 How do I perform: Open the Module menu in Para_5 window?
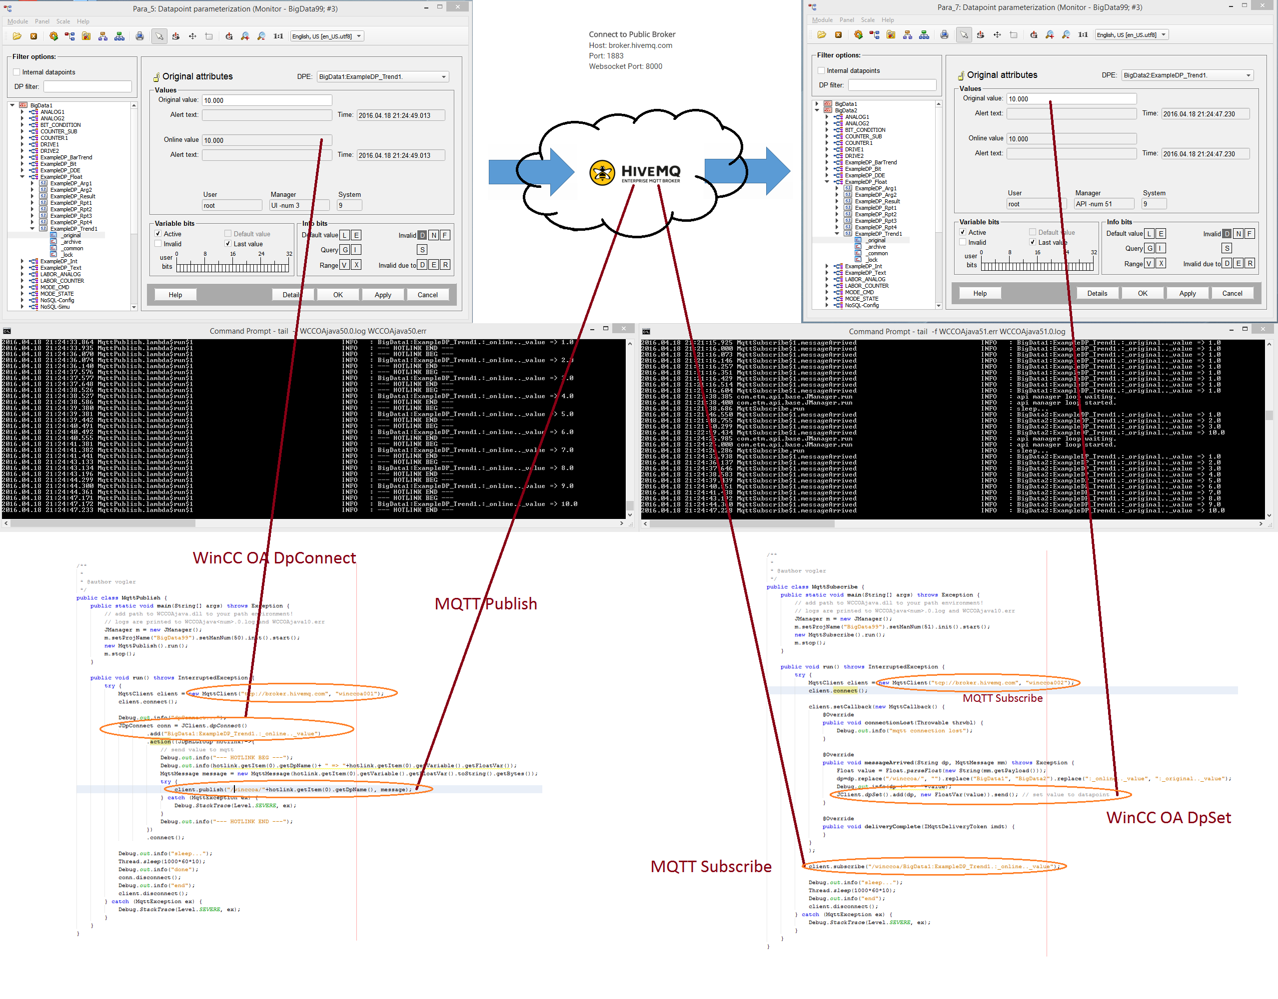[x=17, y=21]
